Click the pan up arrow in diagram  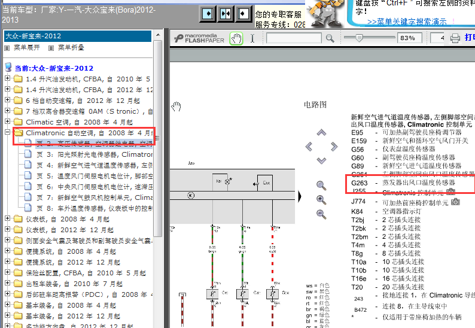(321, 132)
